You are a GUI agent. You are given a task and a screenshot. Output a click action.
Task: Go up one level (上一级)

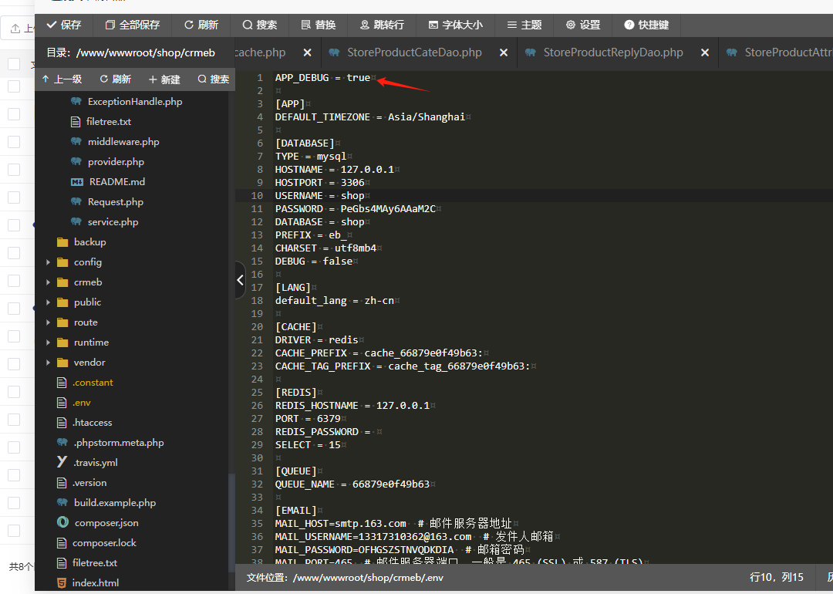62,79
